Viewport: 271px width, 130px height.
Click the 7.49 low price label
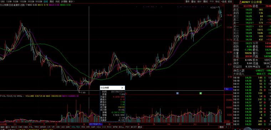coord(83,92)
